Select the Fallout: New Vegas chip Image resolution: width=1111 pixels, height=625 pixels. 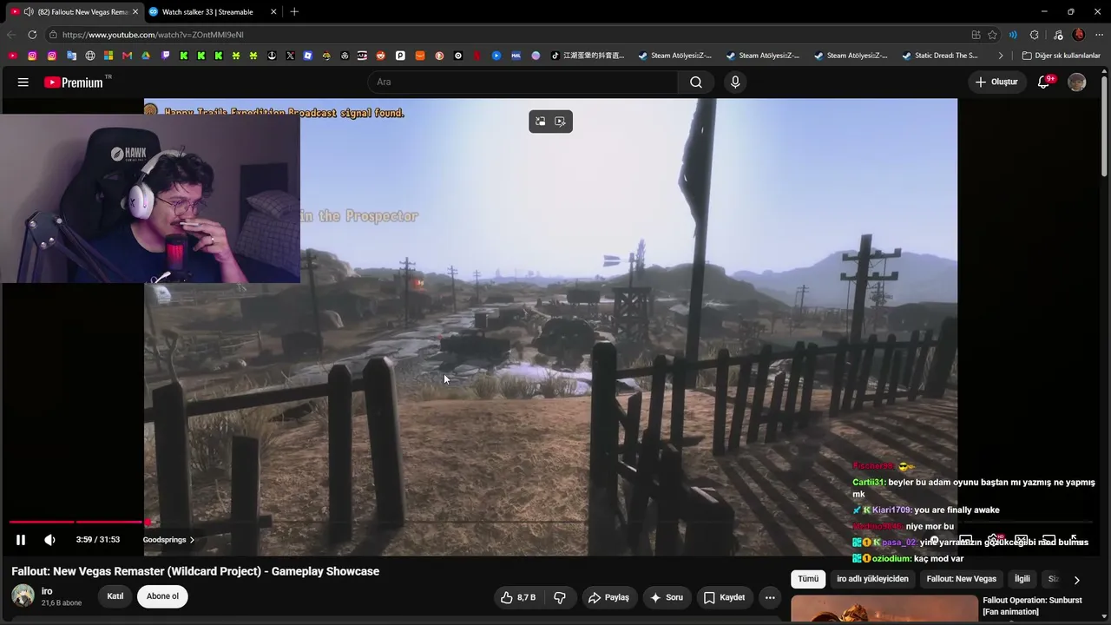point(962,579)
